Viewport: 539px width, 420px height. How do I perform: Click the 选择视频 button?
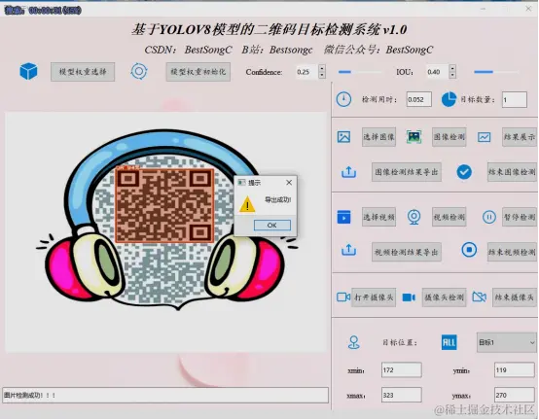pos(378,217)
